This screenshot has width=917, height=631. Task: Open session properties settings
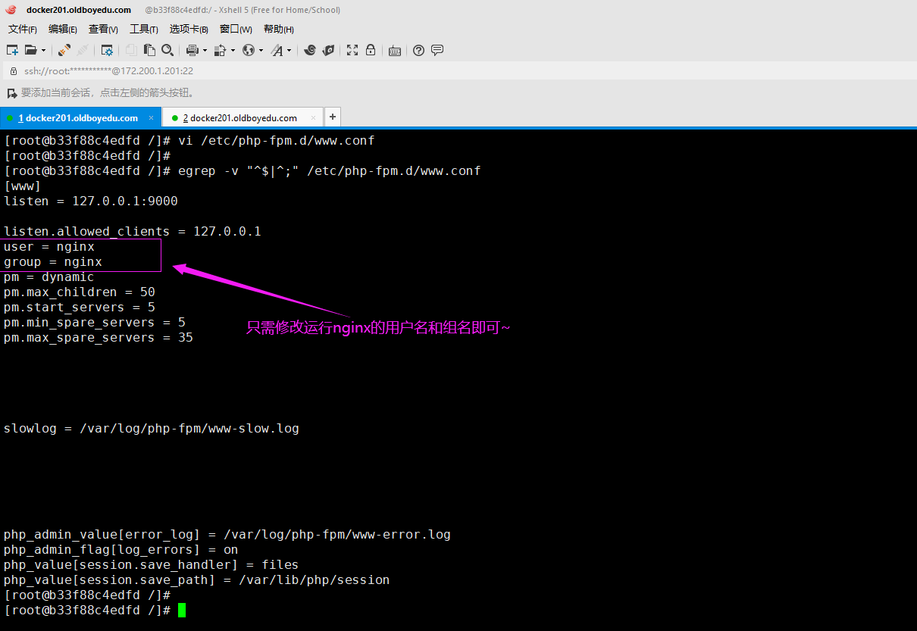(x=107, y=50)
